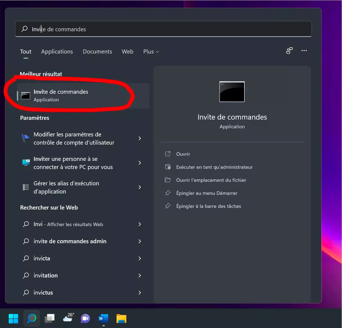The height and width of the screenshot is (328, 342).
Task: Open the three-dot more options menu
Action: click(x=304, y=51)
